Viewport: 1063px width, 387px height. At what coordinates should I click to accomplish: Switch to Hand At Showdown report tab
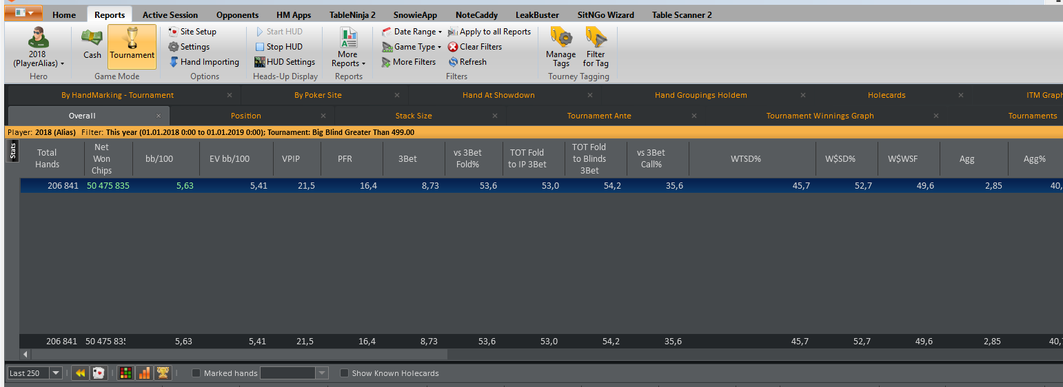pyautogui.click(x=498, y=95)
